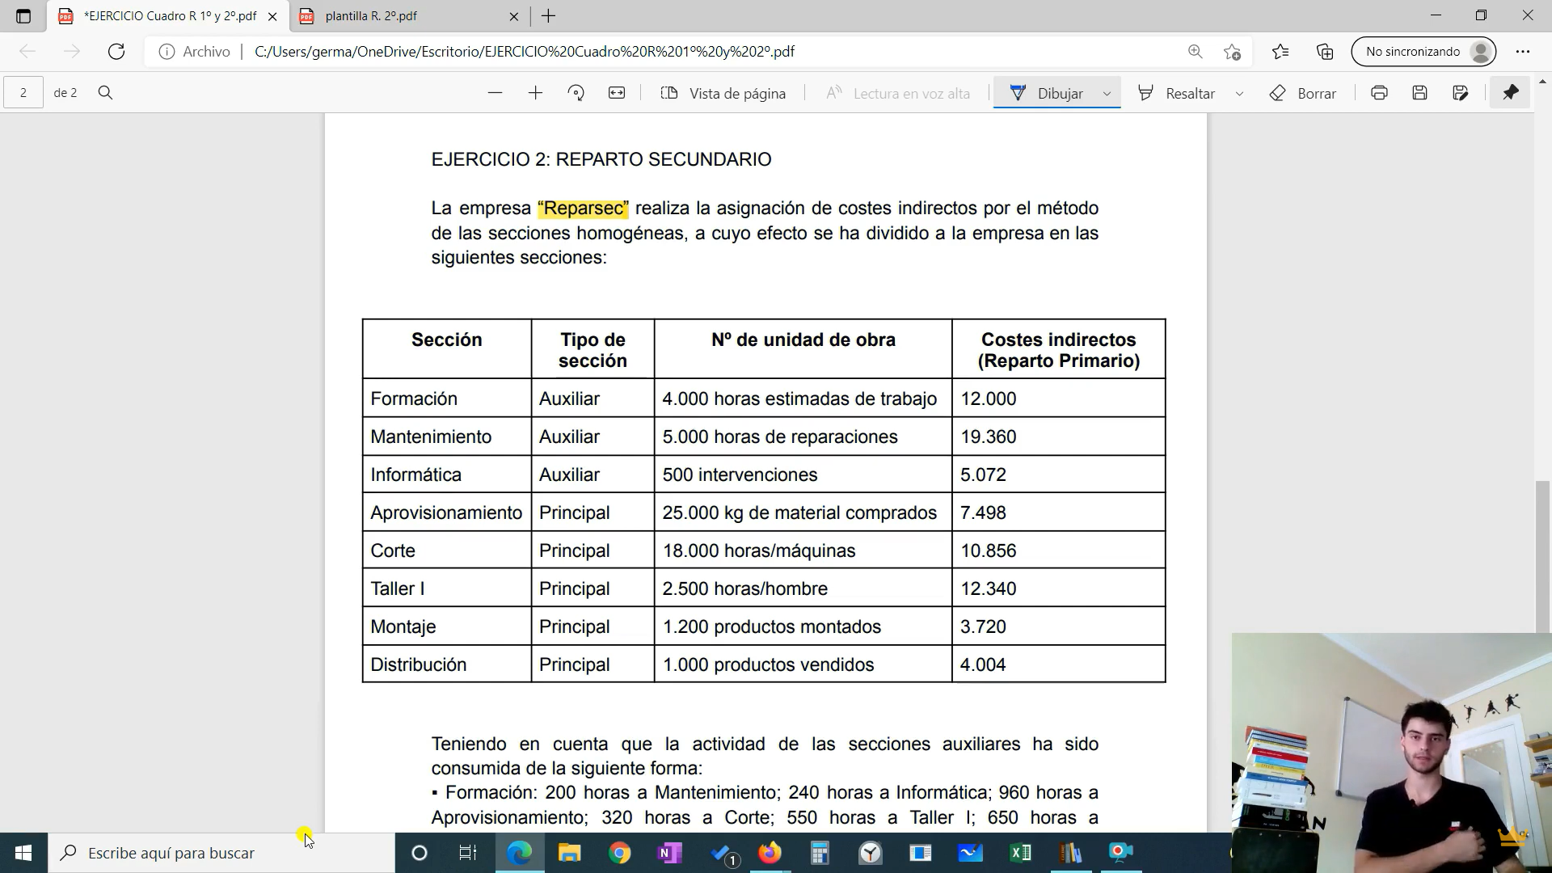The image size is (1552, 873).
Task: Launch Google Chrome from taskbar
Action: click(x=619, y=853)
